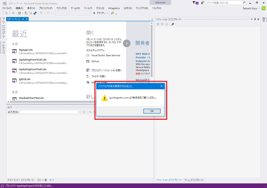Close the software expired dialog with X

161,86
